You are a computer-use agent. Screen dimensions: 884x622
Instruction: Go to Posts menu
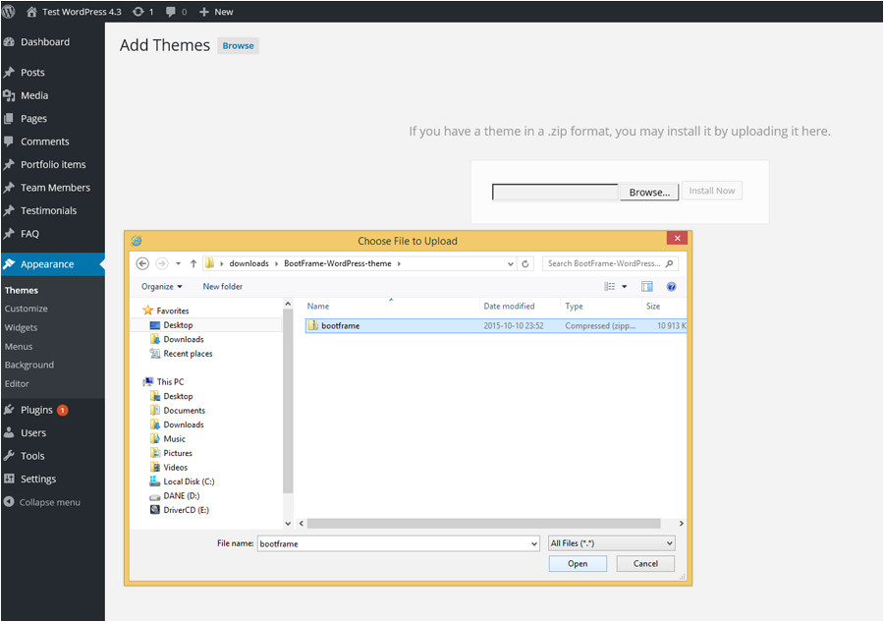(32, 72)
